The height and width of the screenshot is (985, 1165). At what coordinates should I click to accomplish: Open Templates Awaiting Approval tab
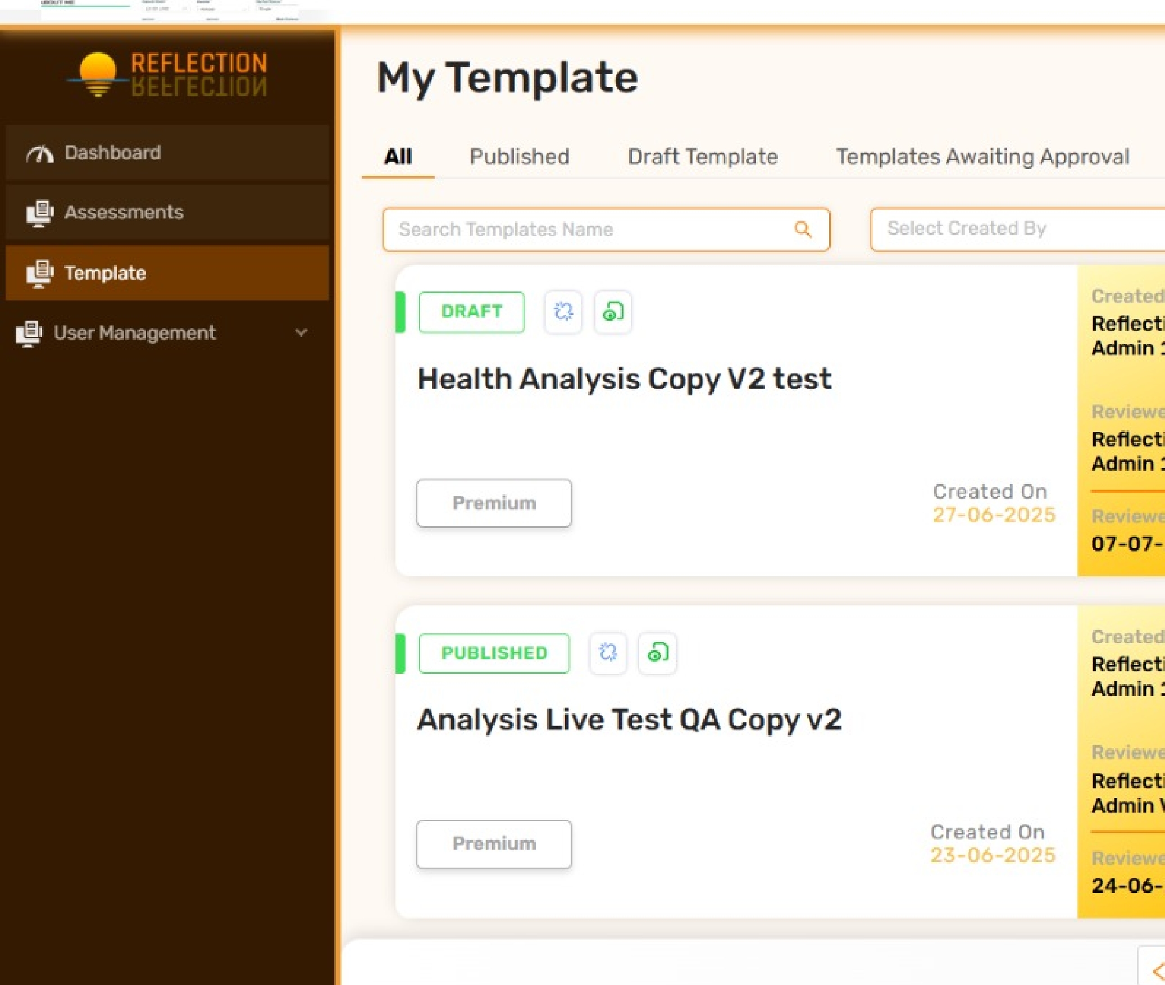982,157
